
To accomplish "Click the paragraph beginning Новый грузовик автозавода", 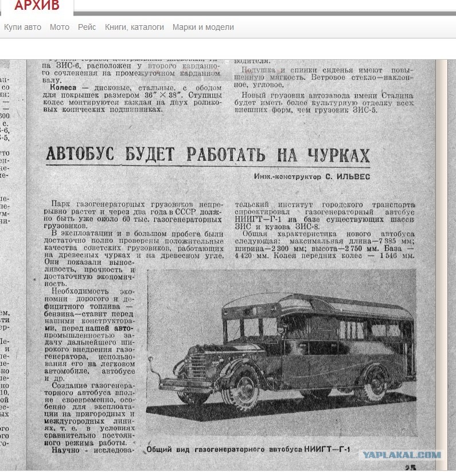I will pyautogui.click(x=324, y=103).
